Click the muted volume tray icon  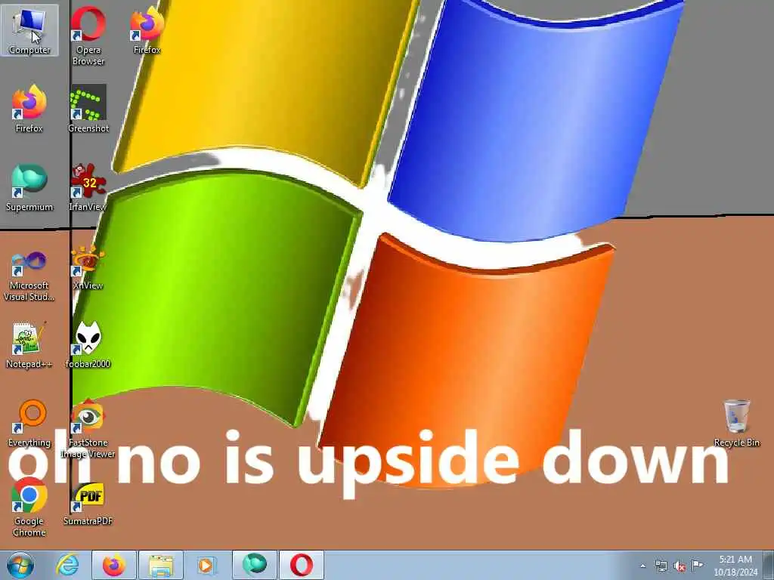(680, 566)
